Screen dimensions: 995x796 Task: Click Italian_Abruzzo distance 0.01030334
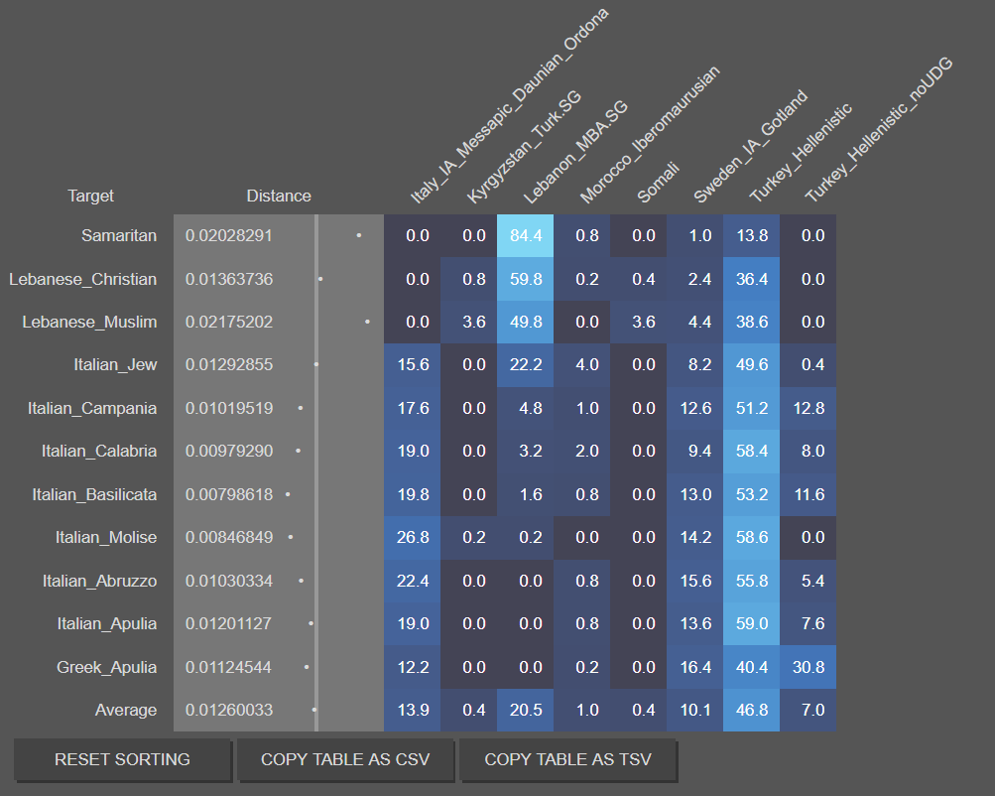click(x=228, y=581)
